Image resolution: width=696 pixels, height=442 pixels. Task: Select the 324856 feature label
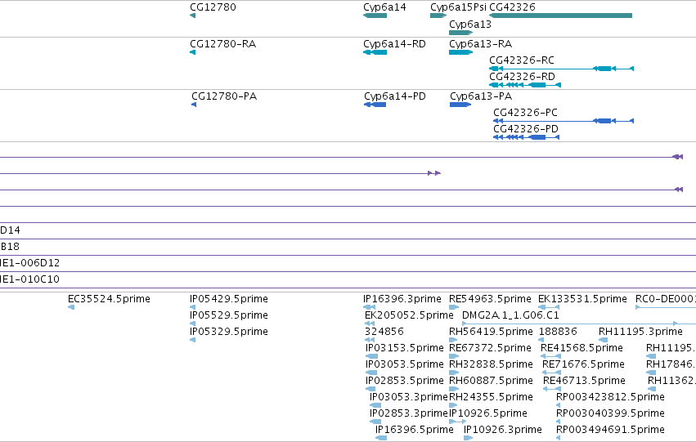point(384,332)
